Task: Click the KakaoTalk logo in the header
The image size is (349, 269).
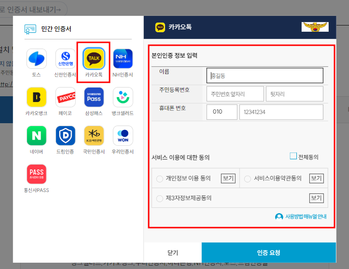Action: point(160,27)
